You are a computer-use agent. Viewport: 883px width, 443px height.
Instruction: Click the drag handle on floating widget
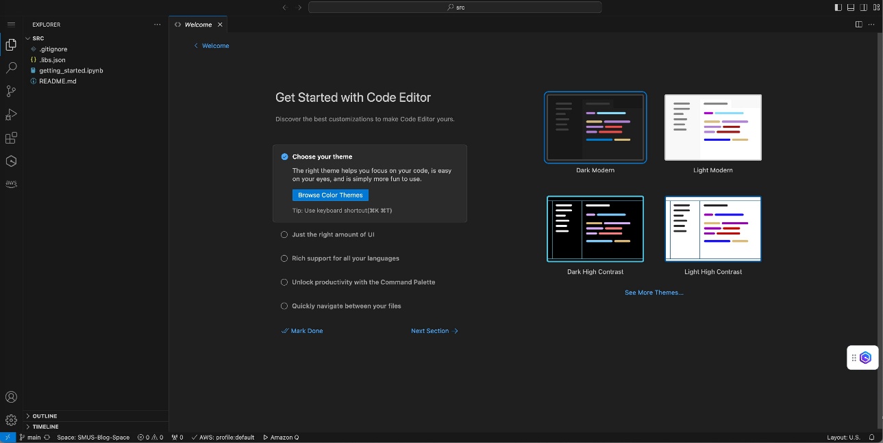point(854,358)
